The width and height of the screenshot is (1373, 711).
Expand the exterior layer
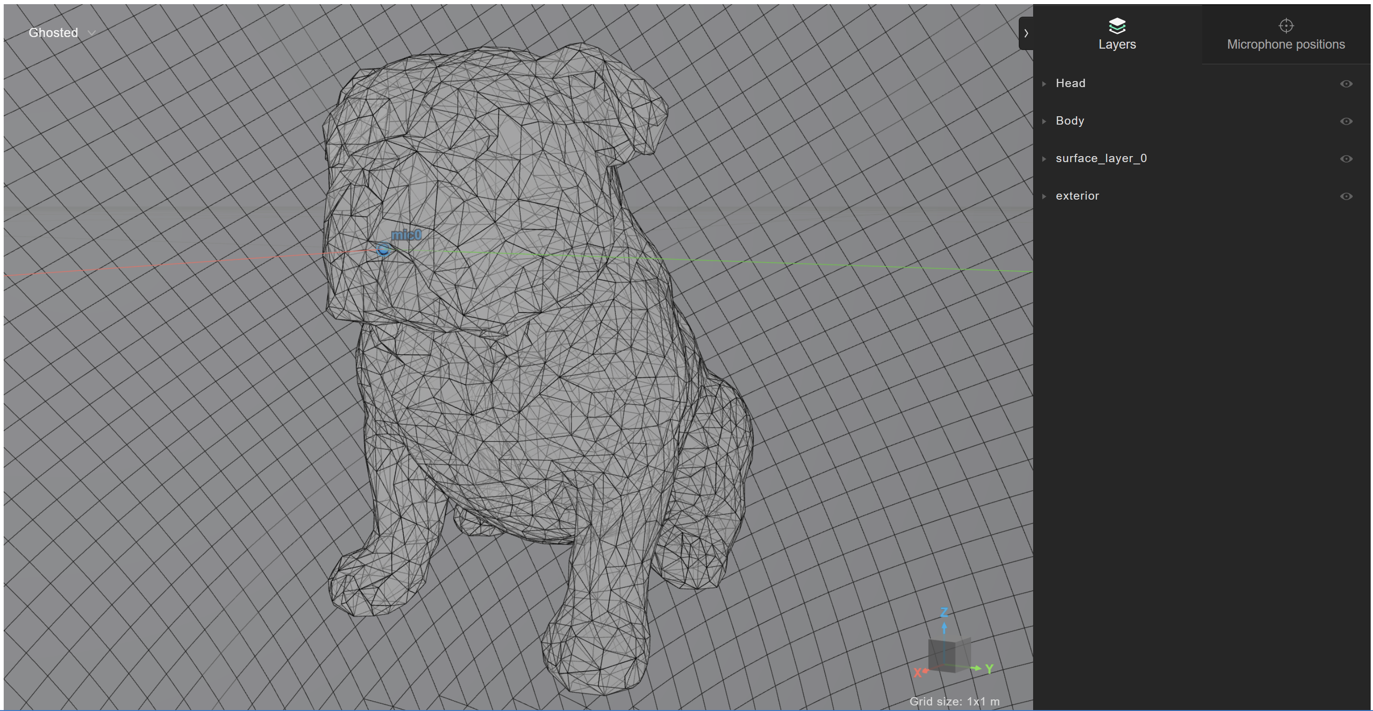point(1044,196)
